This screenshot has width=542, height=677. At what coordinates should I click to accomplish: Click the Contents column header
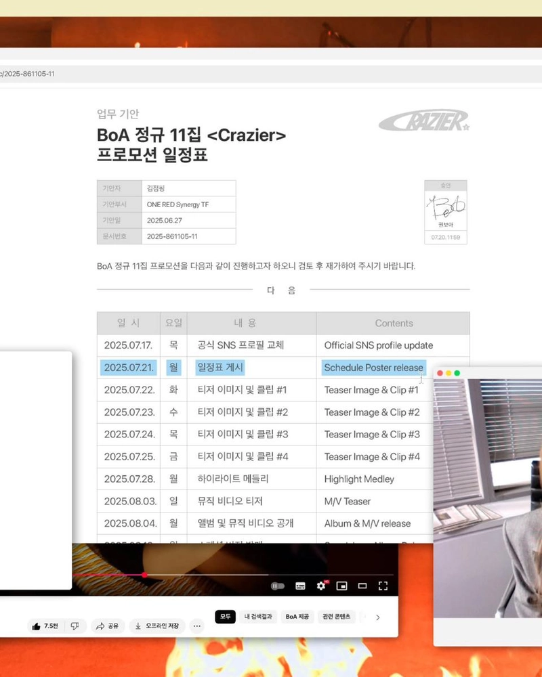[394, 323]
